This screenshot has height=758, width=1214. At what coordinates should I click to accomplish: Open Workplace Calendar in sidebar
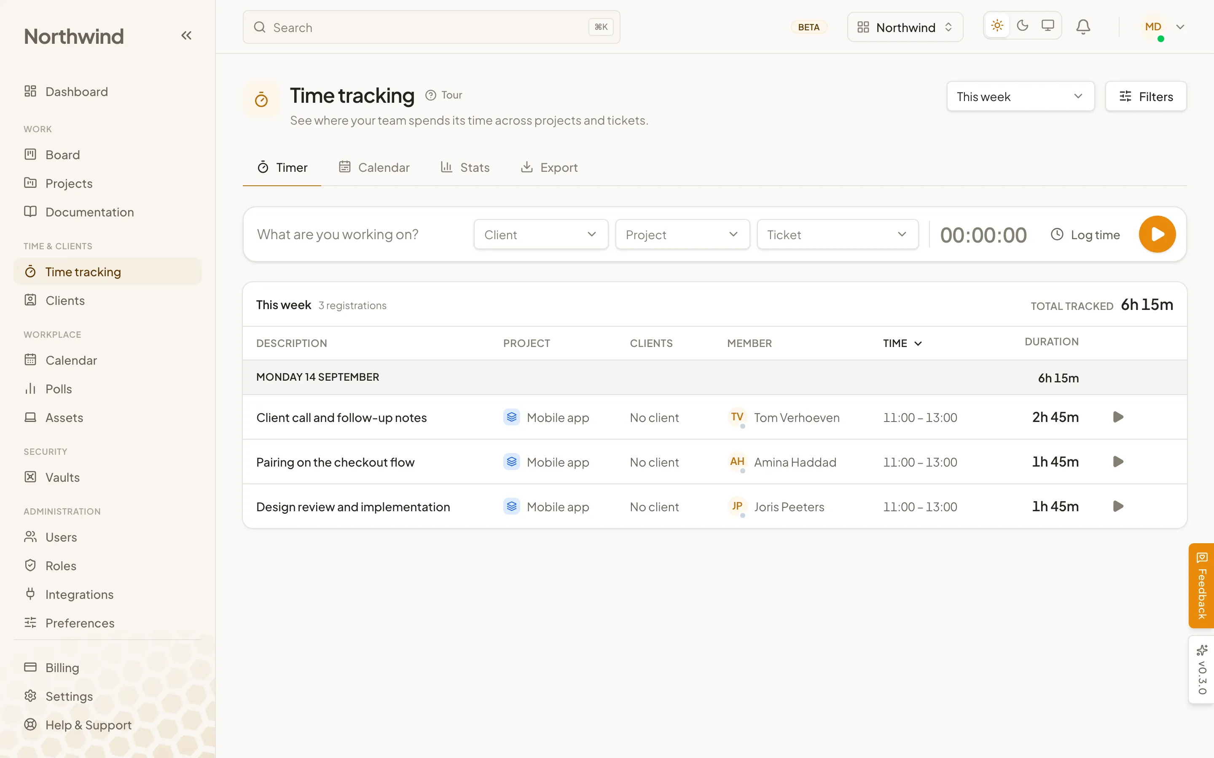(x=107, y=360)
